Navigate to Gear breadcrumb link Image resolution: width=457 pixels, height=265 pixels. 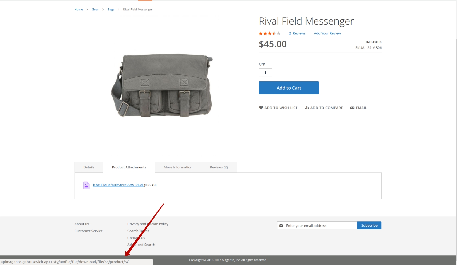(95, 9)
